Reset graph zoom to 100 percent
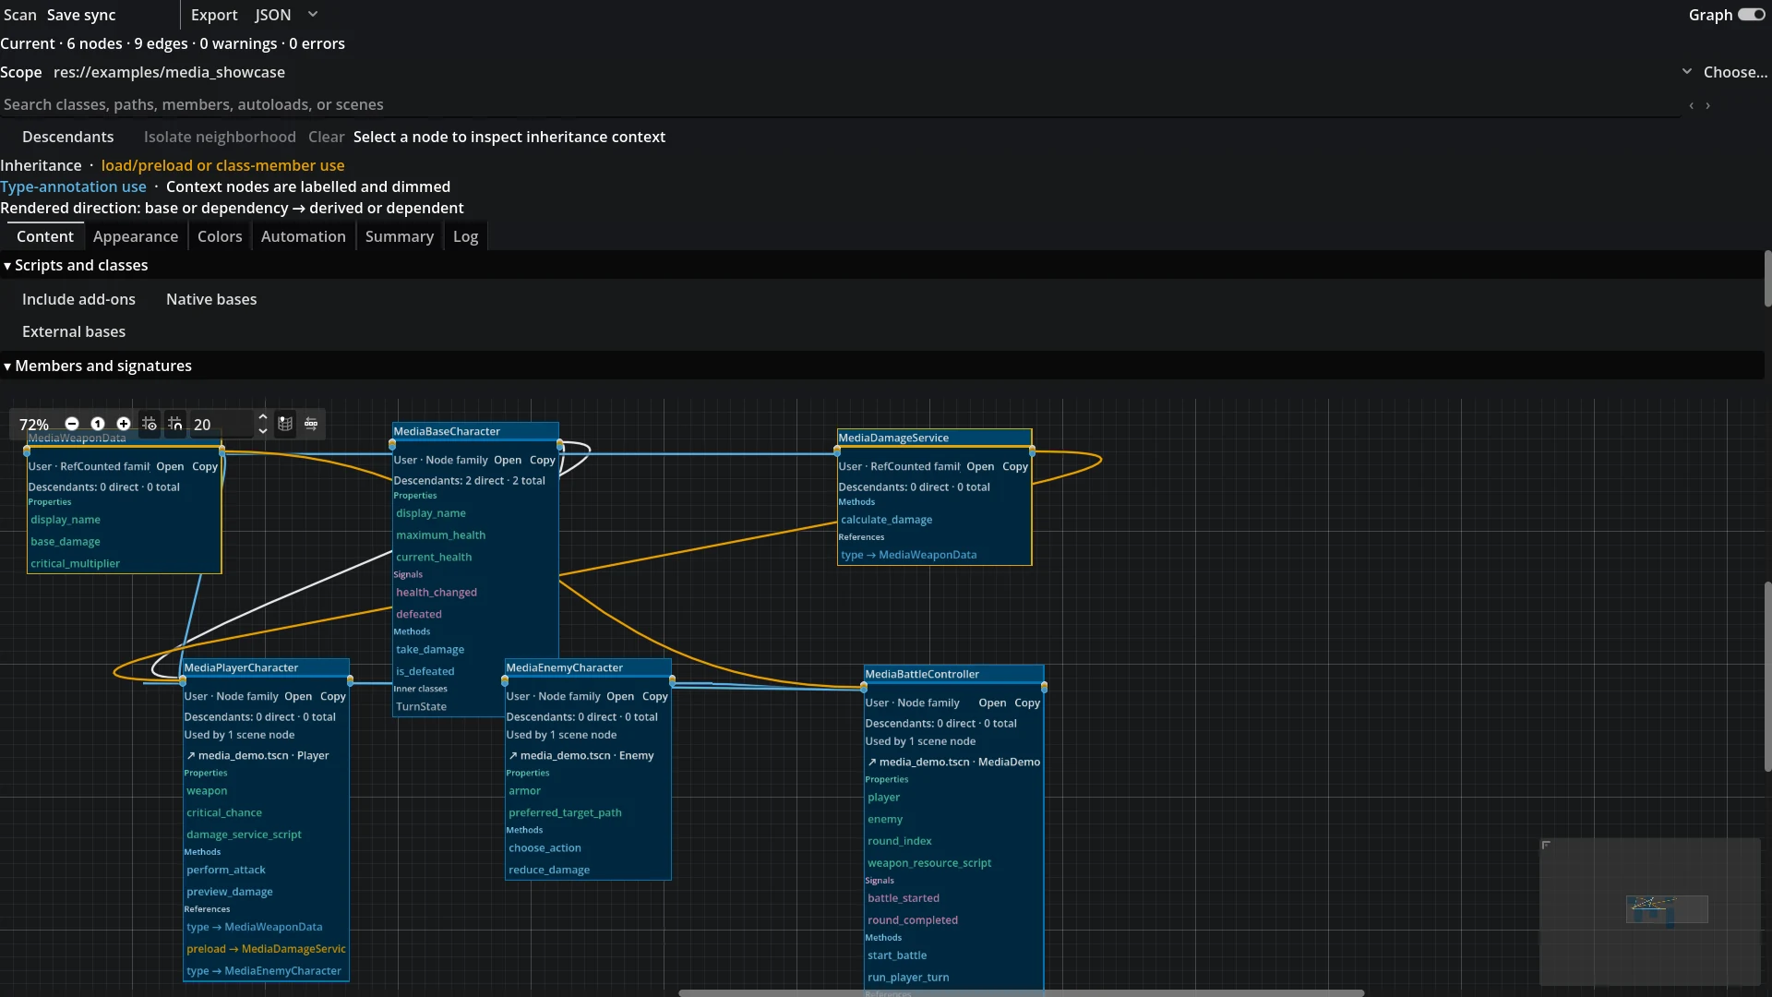The image size is (1772, 997). tap(98, 424)
